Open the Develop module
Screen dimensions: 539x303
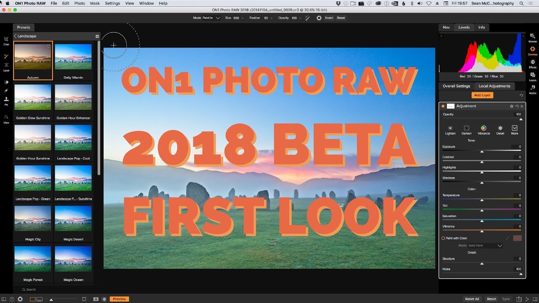tap(533, 51)
